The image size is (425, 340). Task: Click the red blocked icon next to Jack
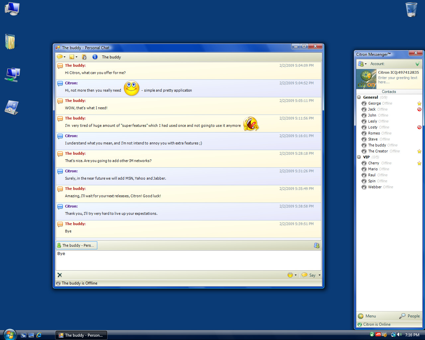tap(419, 109)
